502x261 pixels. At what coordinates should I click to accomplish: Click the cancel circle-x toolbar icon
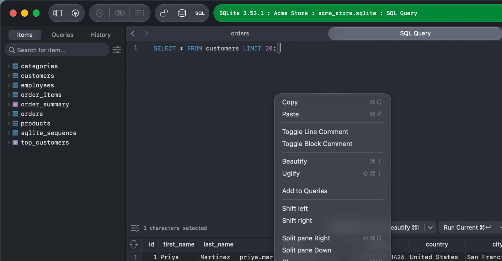99,13
